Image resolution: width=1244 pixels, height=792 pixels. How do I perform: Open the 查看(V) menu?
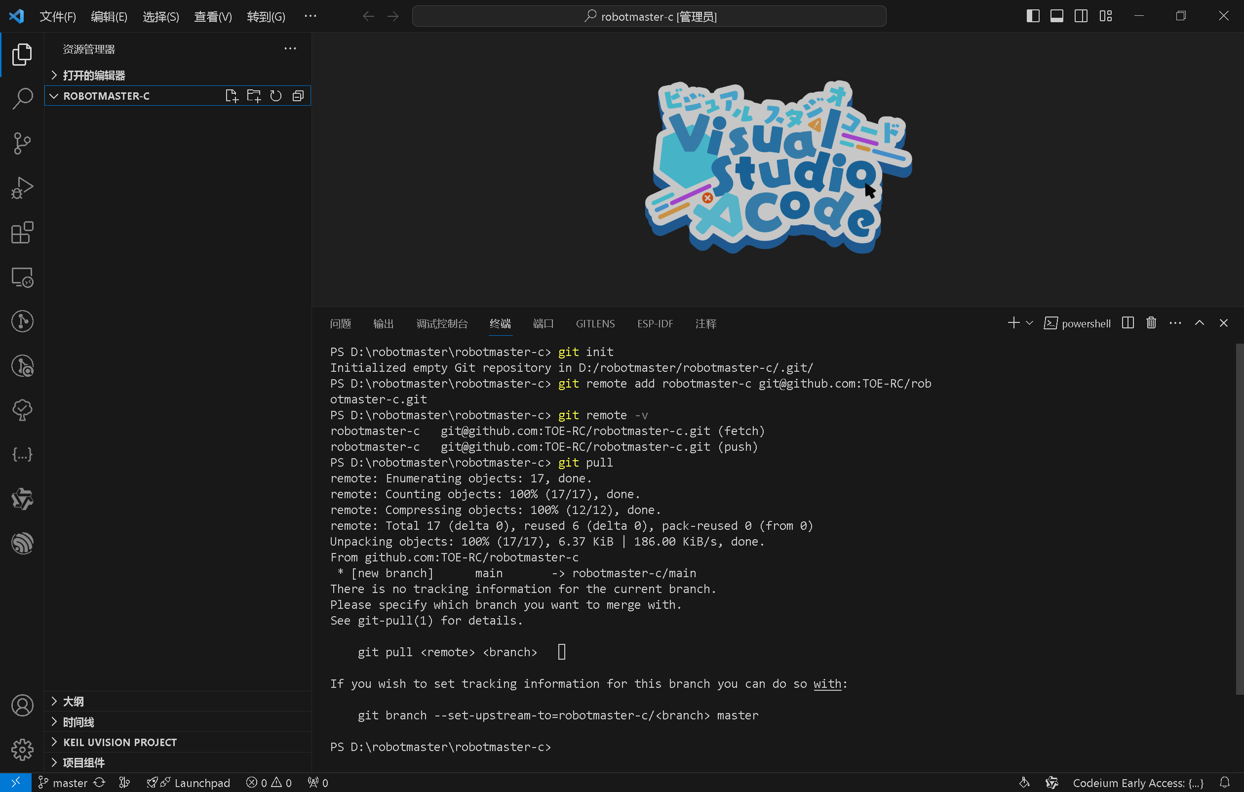(x=213, y=16)
